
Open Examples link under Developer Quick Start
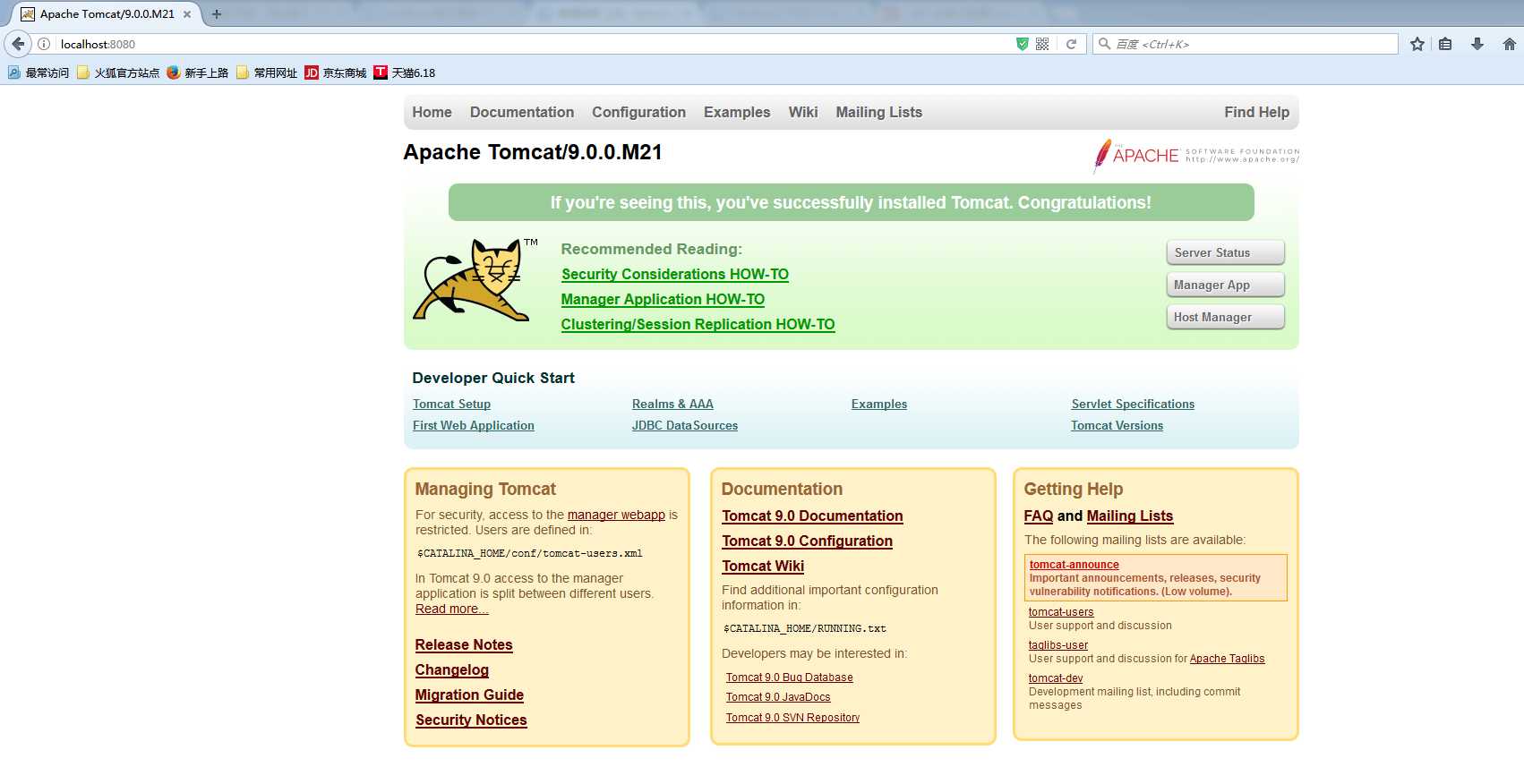[x=879, y=404]
